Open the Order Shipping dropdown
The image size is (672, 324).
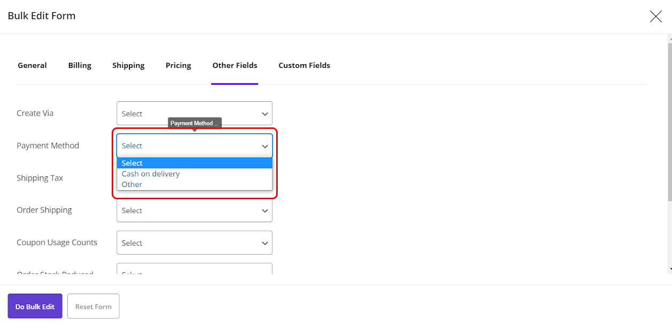pyautogui.click(x=194, y=210)
